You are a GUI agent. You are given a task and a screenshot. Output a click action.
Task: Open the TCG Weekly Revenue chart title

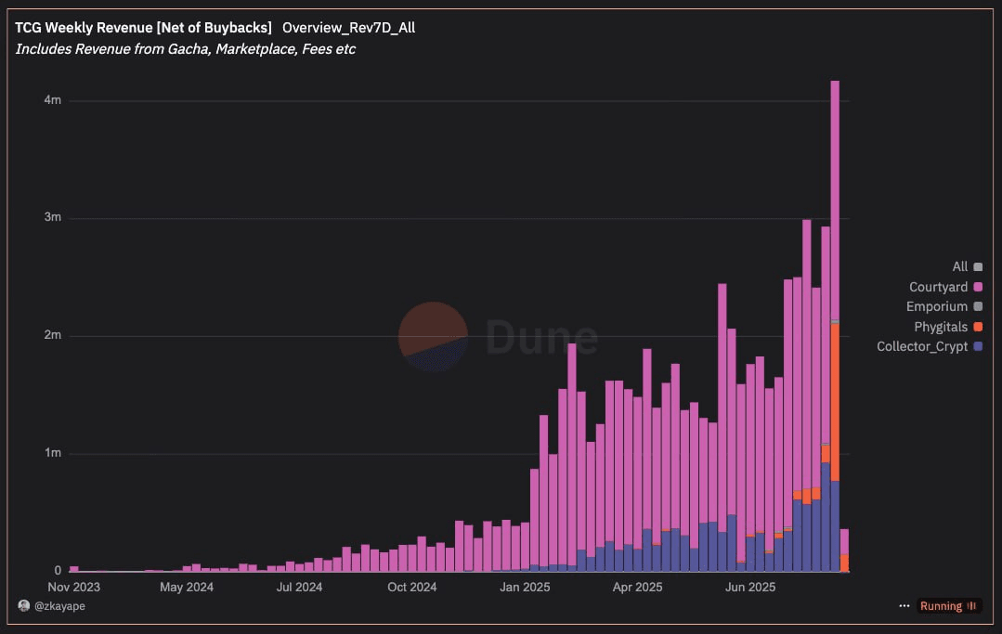143,28
